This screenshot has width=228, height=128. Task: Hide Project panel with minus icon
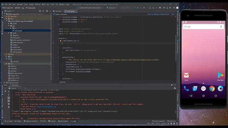coord(50,11)
